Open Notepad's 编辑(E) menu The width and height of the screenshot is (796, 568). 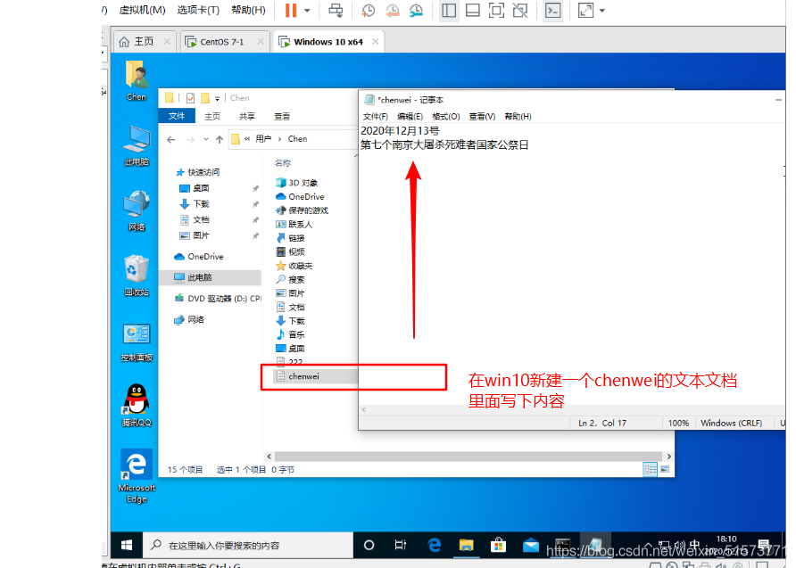click(410, 116)
